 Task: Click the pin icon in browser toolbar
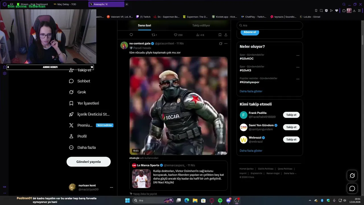pos(316,11)
